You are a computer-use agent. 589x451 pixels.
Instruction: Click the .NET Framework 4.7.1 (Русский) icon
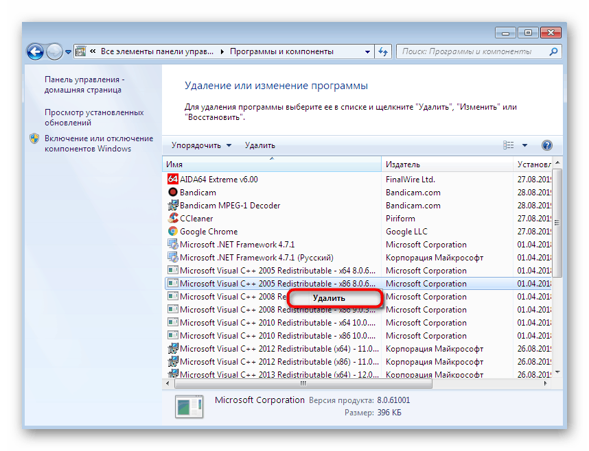coord(172,258)
